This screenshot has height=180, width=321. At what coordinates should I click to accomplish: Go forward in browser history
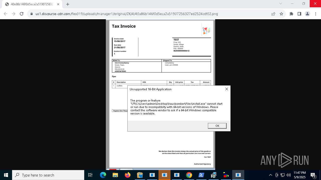(x=14, y=14)
